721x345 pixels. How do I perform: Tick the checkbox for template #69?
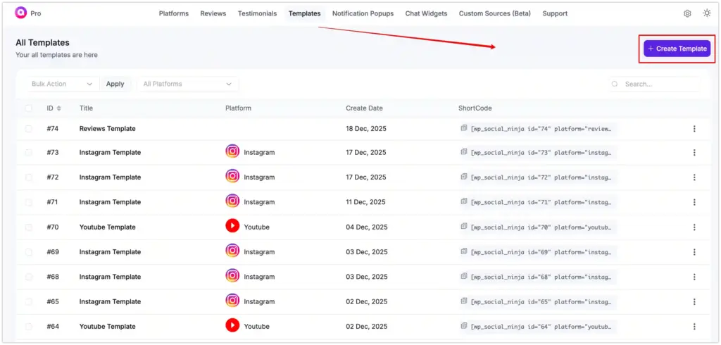[x=29, y=252]
